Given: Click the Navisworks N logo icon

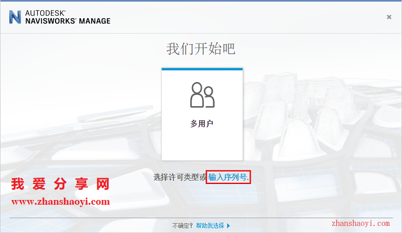Looking at the screenshot, I should [15, 17].
